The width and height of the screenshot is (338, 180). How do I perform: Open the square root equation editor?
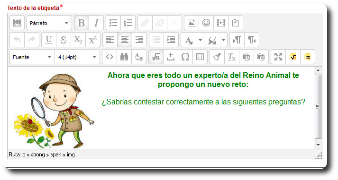coord(156,57)
